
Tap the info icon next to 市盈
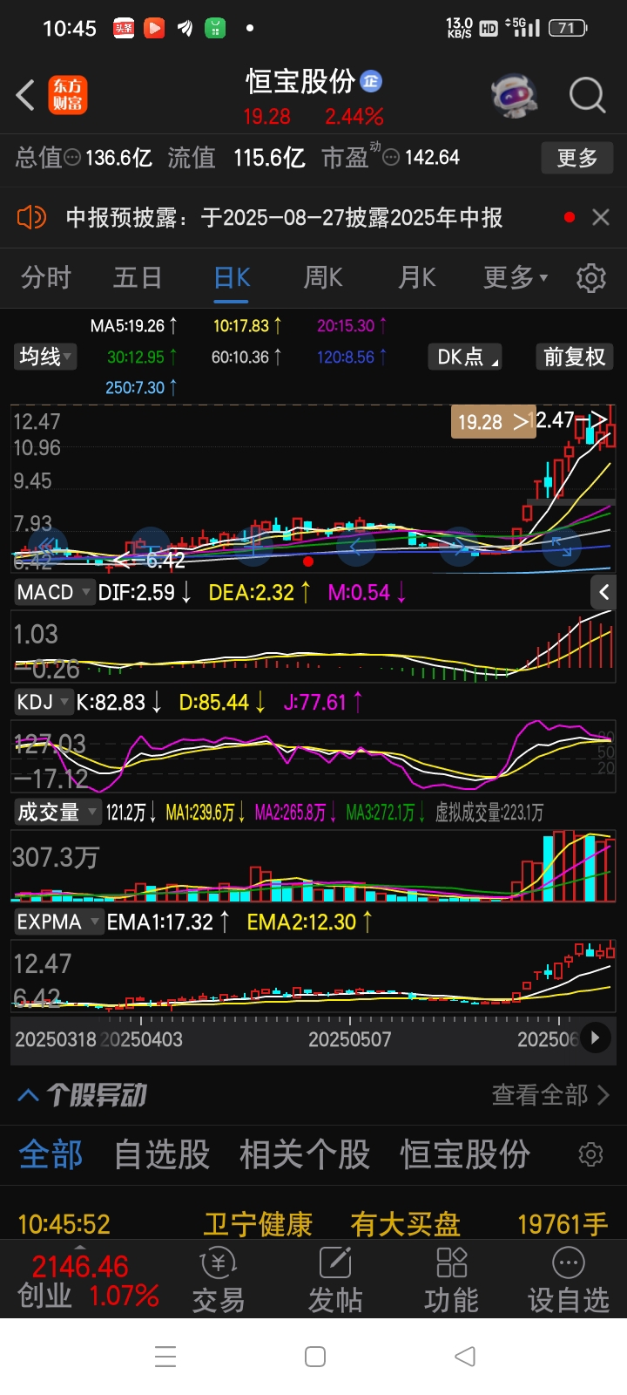pos(392,158)
